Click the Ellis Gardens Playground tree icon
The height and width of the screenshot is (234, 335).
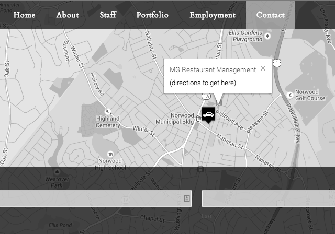click(x=267, y=36)
